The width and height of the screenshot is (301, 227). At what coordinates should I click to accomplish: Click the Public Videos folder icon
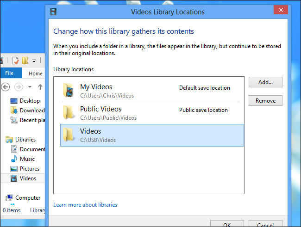pyautogui.click(x=69, y=112)
